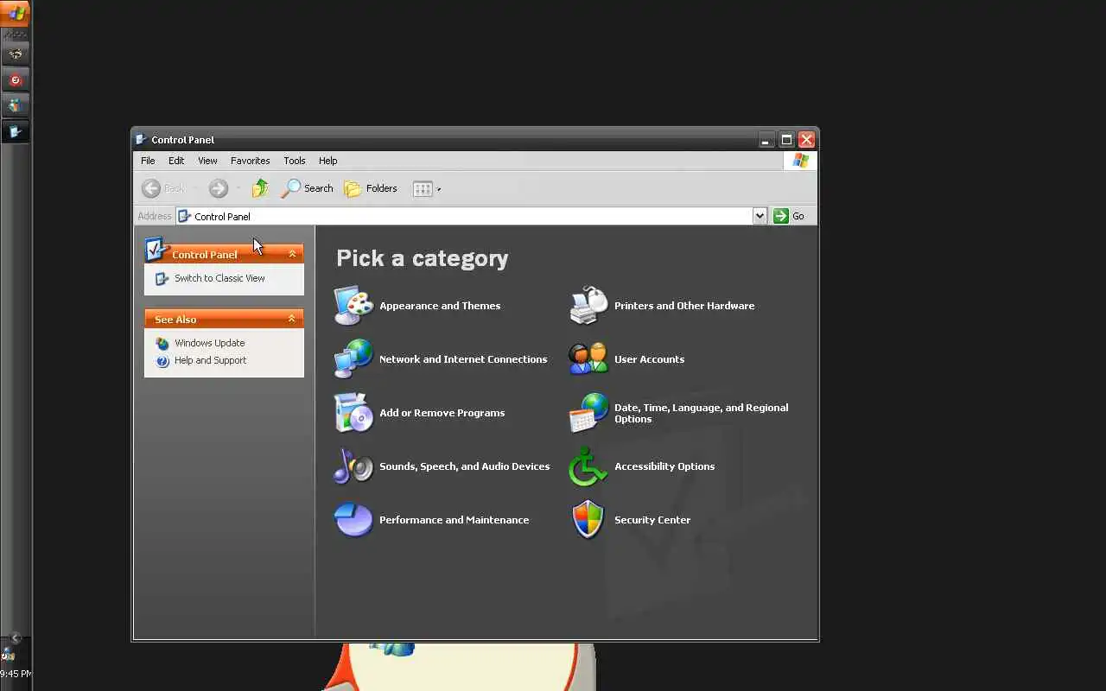The height and width of the screenshot is (691, 1106).
Task: Open Appearance and Themes category icon
Action: click(353, 306)
